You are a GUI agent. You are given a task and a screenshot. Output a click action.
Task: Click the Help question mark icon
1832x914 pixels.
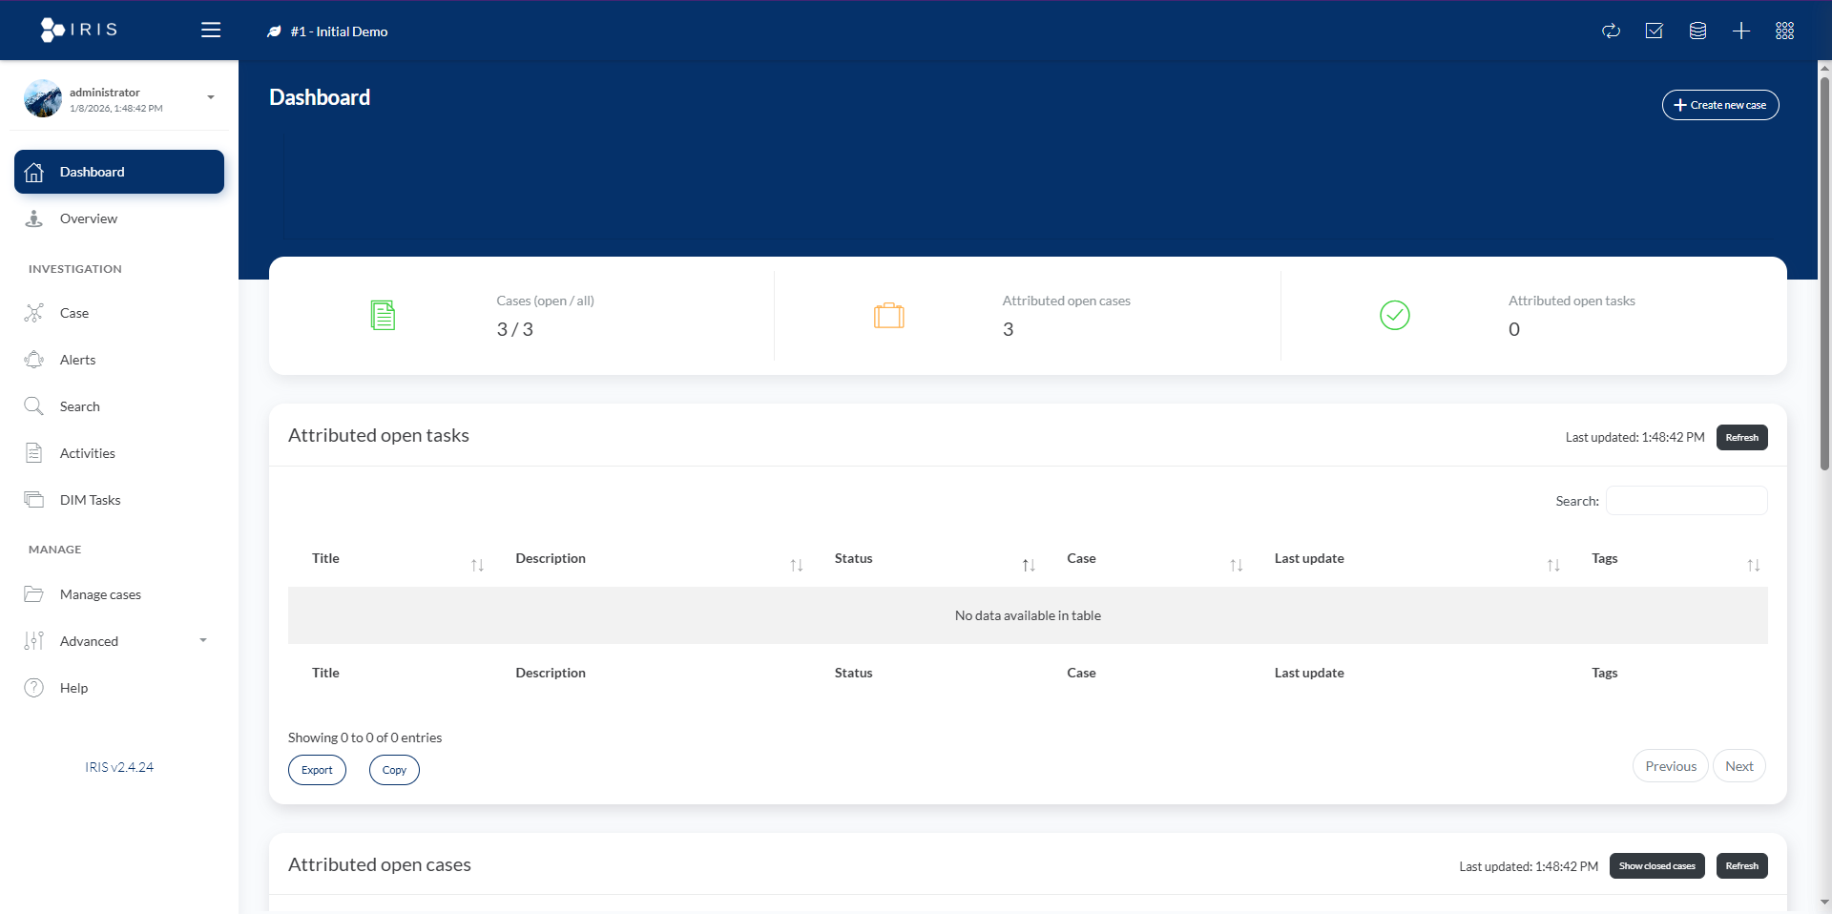point(34,688)
